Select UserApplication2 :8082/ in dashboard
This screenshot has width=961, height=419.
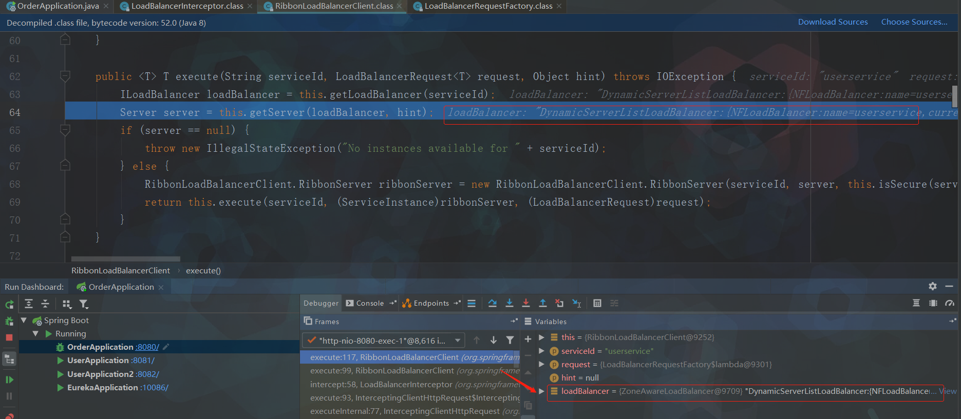tap(159, 374)
